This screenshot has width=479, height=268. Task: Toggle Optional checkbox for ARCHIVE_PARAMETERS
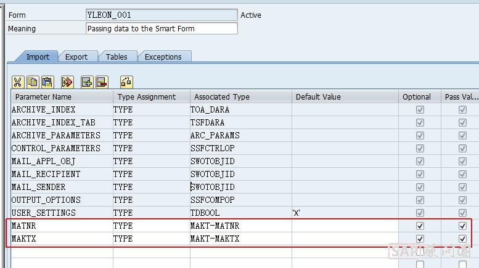(420, 135)
